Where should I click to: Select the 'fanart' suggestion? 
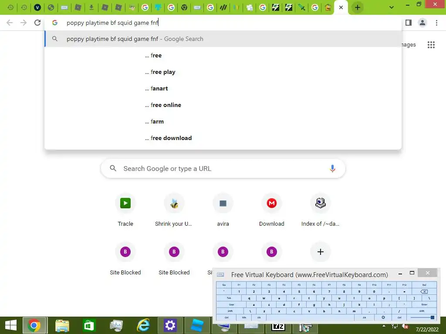[x=223, y=88]
